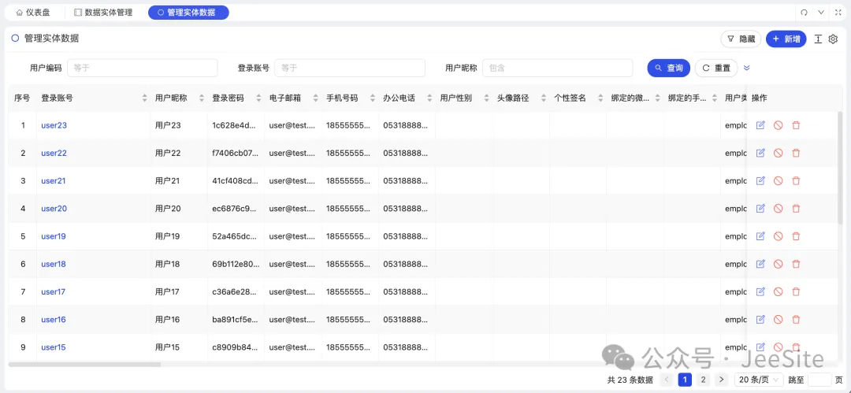
Task: Open the tab options dropdown chevron
Action: pos(821,13)
